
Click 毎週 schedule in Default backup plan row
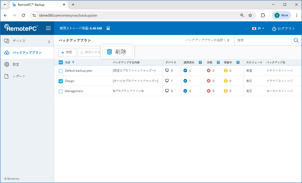click(x=249, y=71)
